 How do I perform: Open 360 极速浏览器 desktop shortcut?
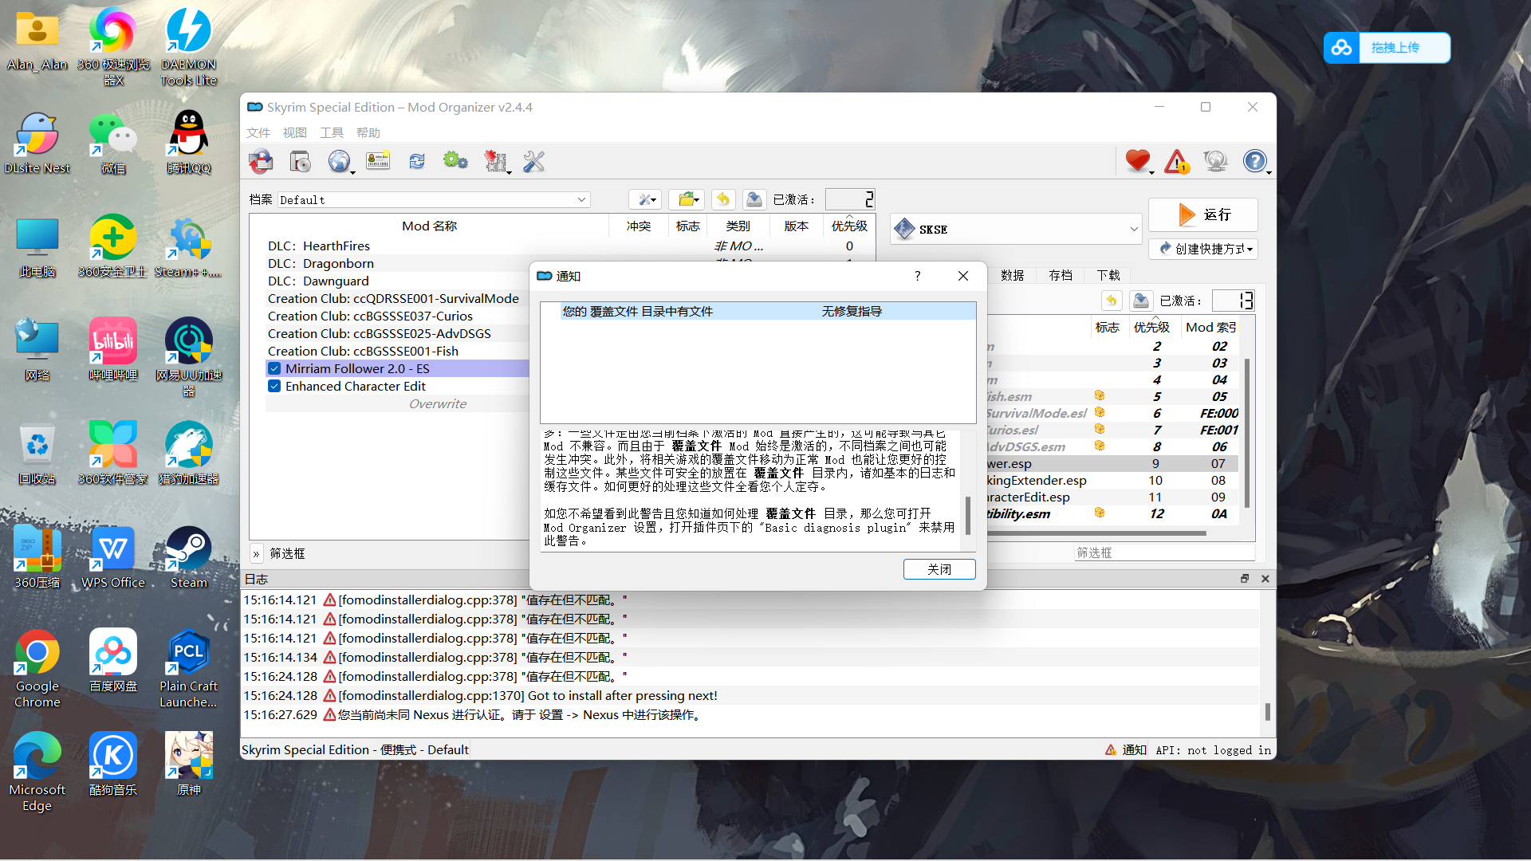113,46
